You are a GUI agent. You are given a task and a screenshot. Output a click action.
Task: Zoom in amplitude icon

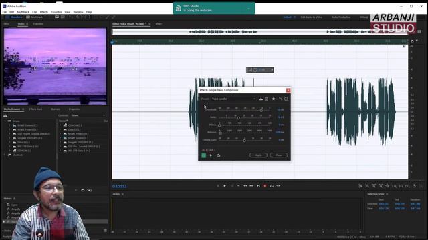(x=360, y=186)
